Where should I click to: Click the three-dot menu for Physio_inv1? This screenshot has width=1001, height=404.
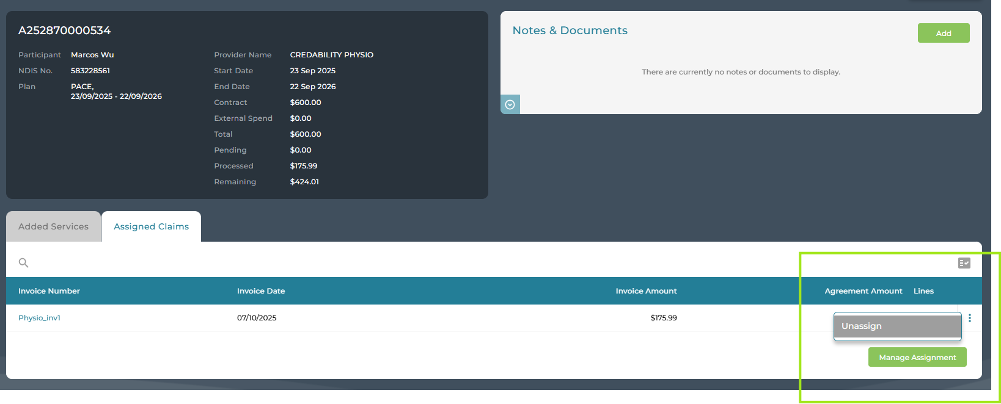[x=969, y=318]
